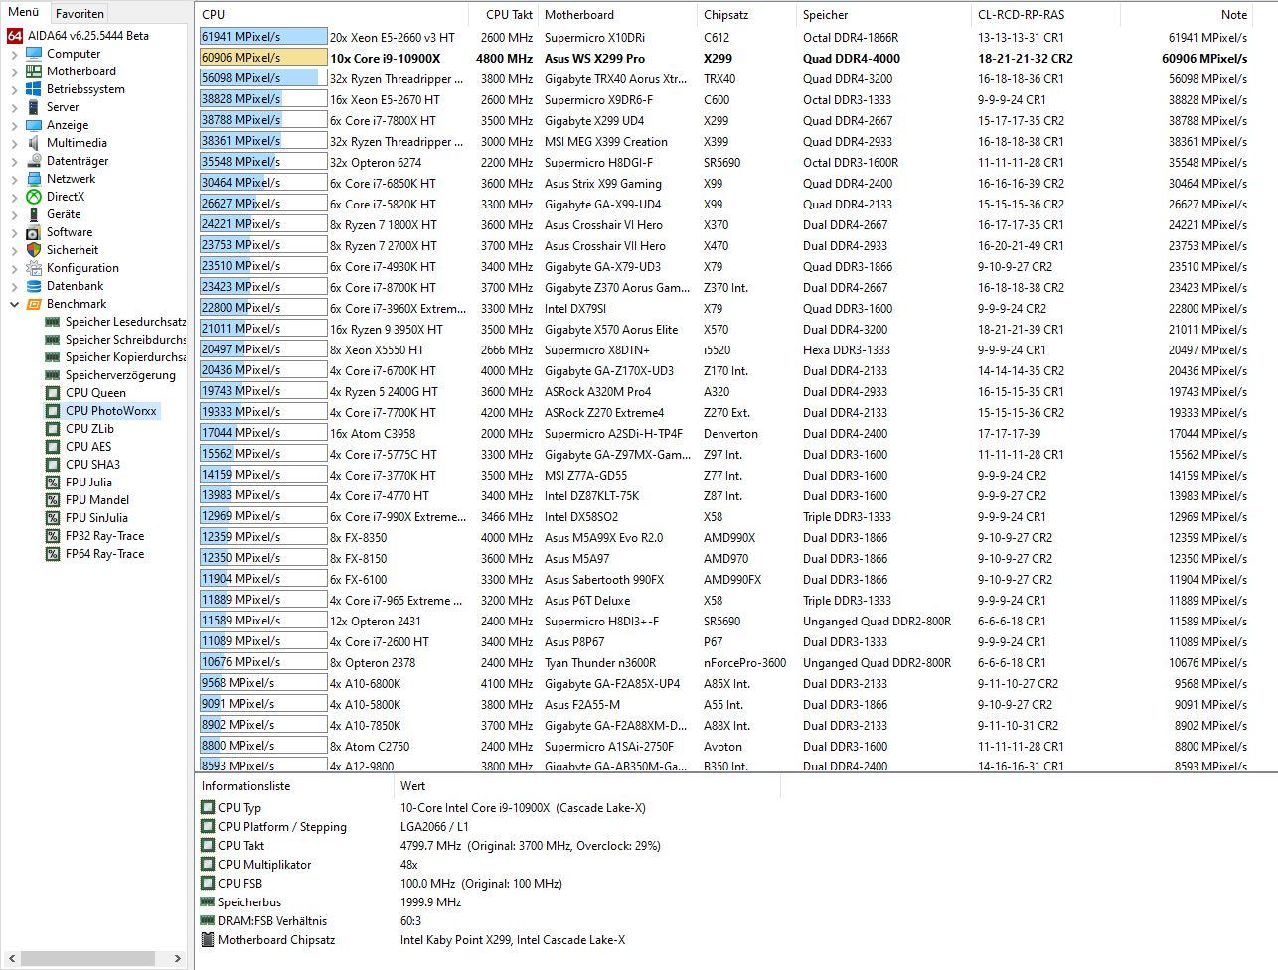1278x970 pixels.
Task: Click the Software icon
Action: tap(34, 232)
